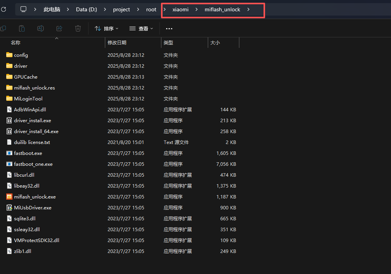Click the libcurl.dll file icon
This screenshot has height=274, width=391.
pos(9,175)
